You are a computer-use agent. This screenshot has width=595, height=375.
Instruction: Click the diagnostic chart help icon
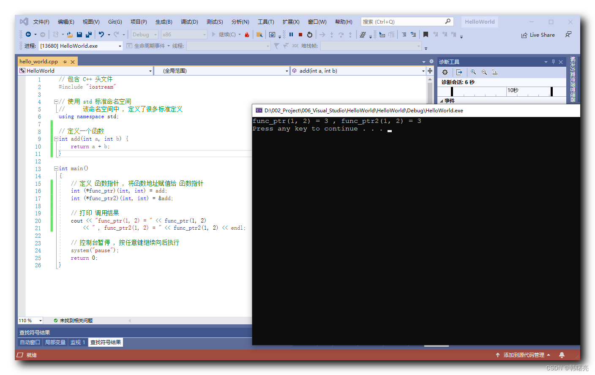point(495,72)
